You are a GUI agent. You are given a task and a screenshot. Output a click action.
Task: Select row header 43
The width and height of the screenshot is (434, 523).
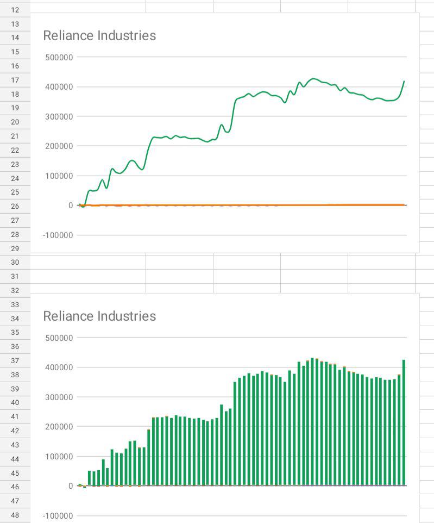[15, 445]
